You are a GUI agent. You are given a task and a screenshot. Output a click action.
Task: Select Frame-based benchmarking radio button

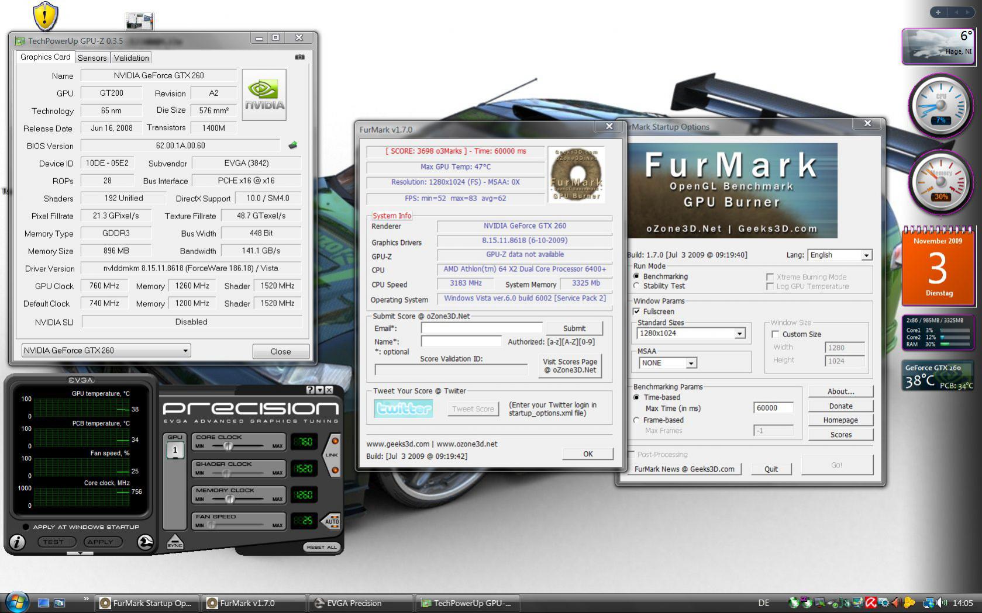pyautogui.click(x=637, y=420)
